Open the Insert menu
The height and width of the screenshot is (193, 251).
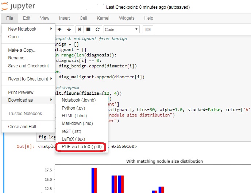64,18
